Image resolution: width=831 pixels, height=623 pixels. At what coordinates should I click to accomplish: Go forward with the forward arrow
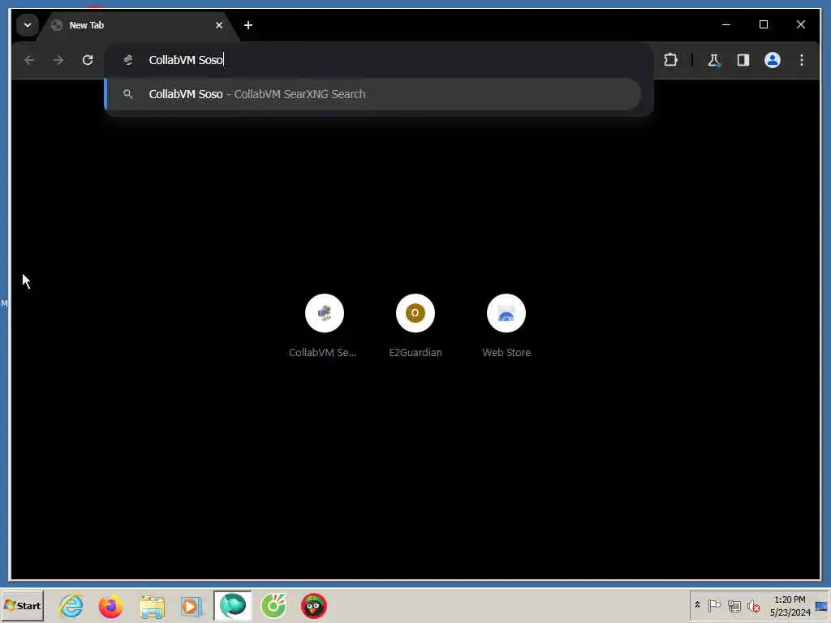click(x=58, y=60)
